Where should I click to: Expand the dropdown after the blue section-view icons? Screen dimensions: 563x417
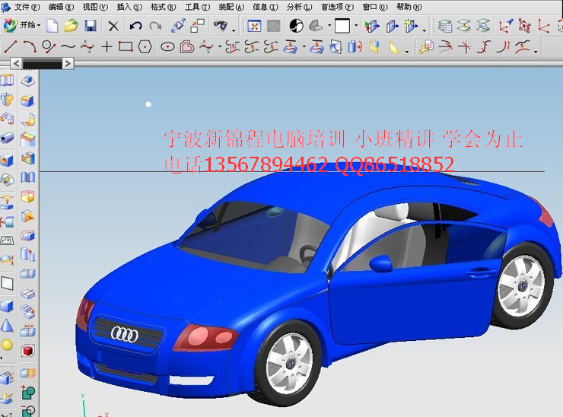click(x=425, y=31)
